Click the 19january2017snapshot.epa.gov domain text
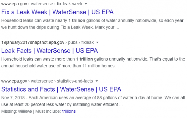This screenshot has height=118, width=187. point(33,43)
